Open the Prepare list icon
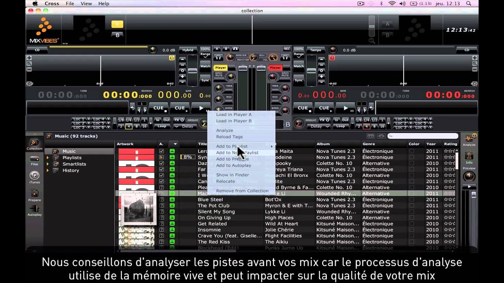 click(x=34, y=194)
